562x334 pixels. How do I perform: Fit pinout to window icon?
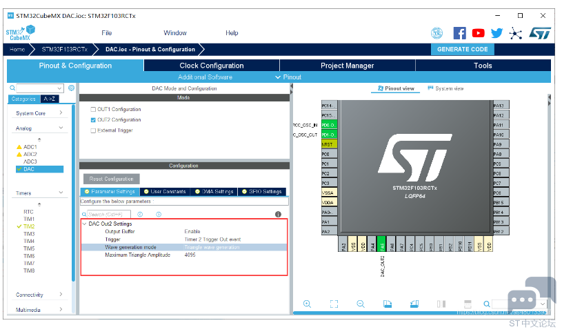coord(334,304)
